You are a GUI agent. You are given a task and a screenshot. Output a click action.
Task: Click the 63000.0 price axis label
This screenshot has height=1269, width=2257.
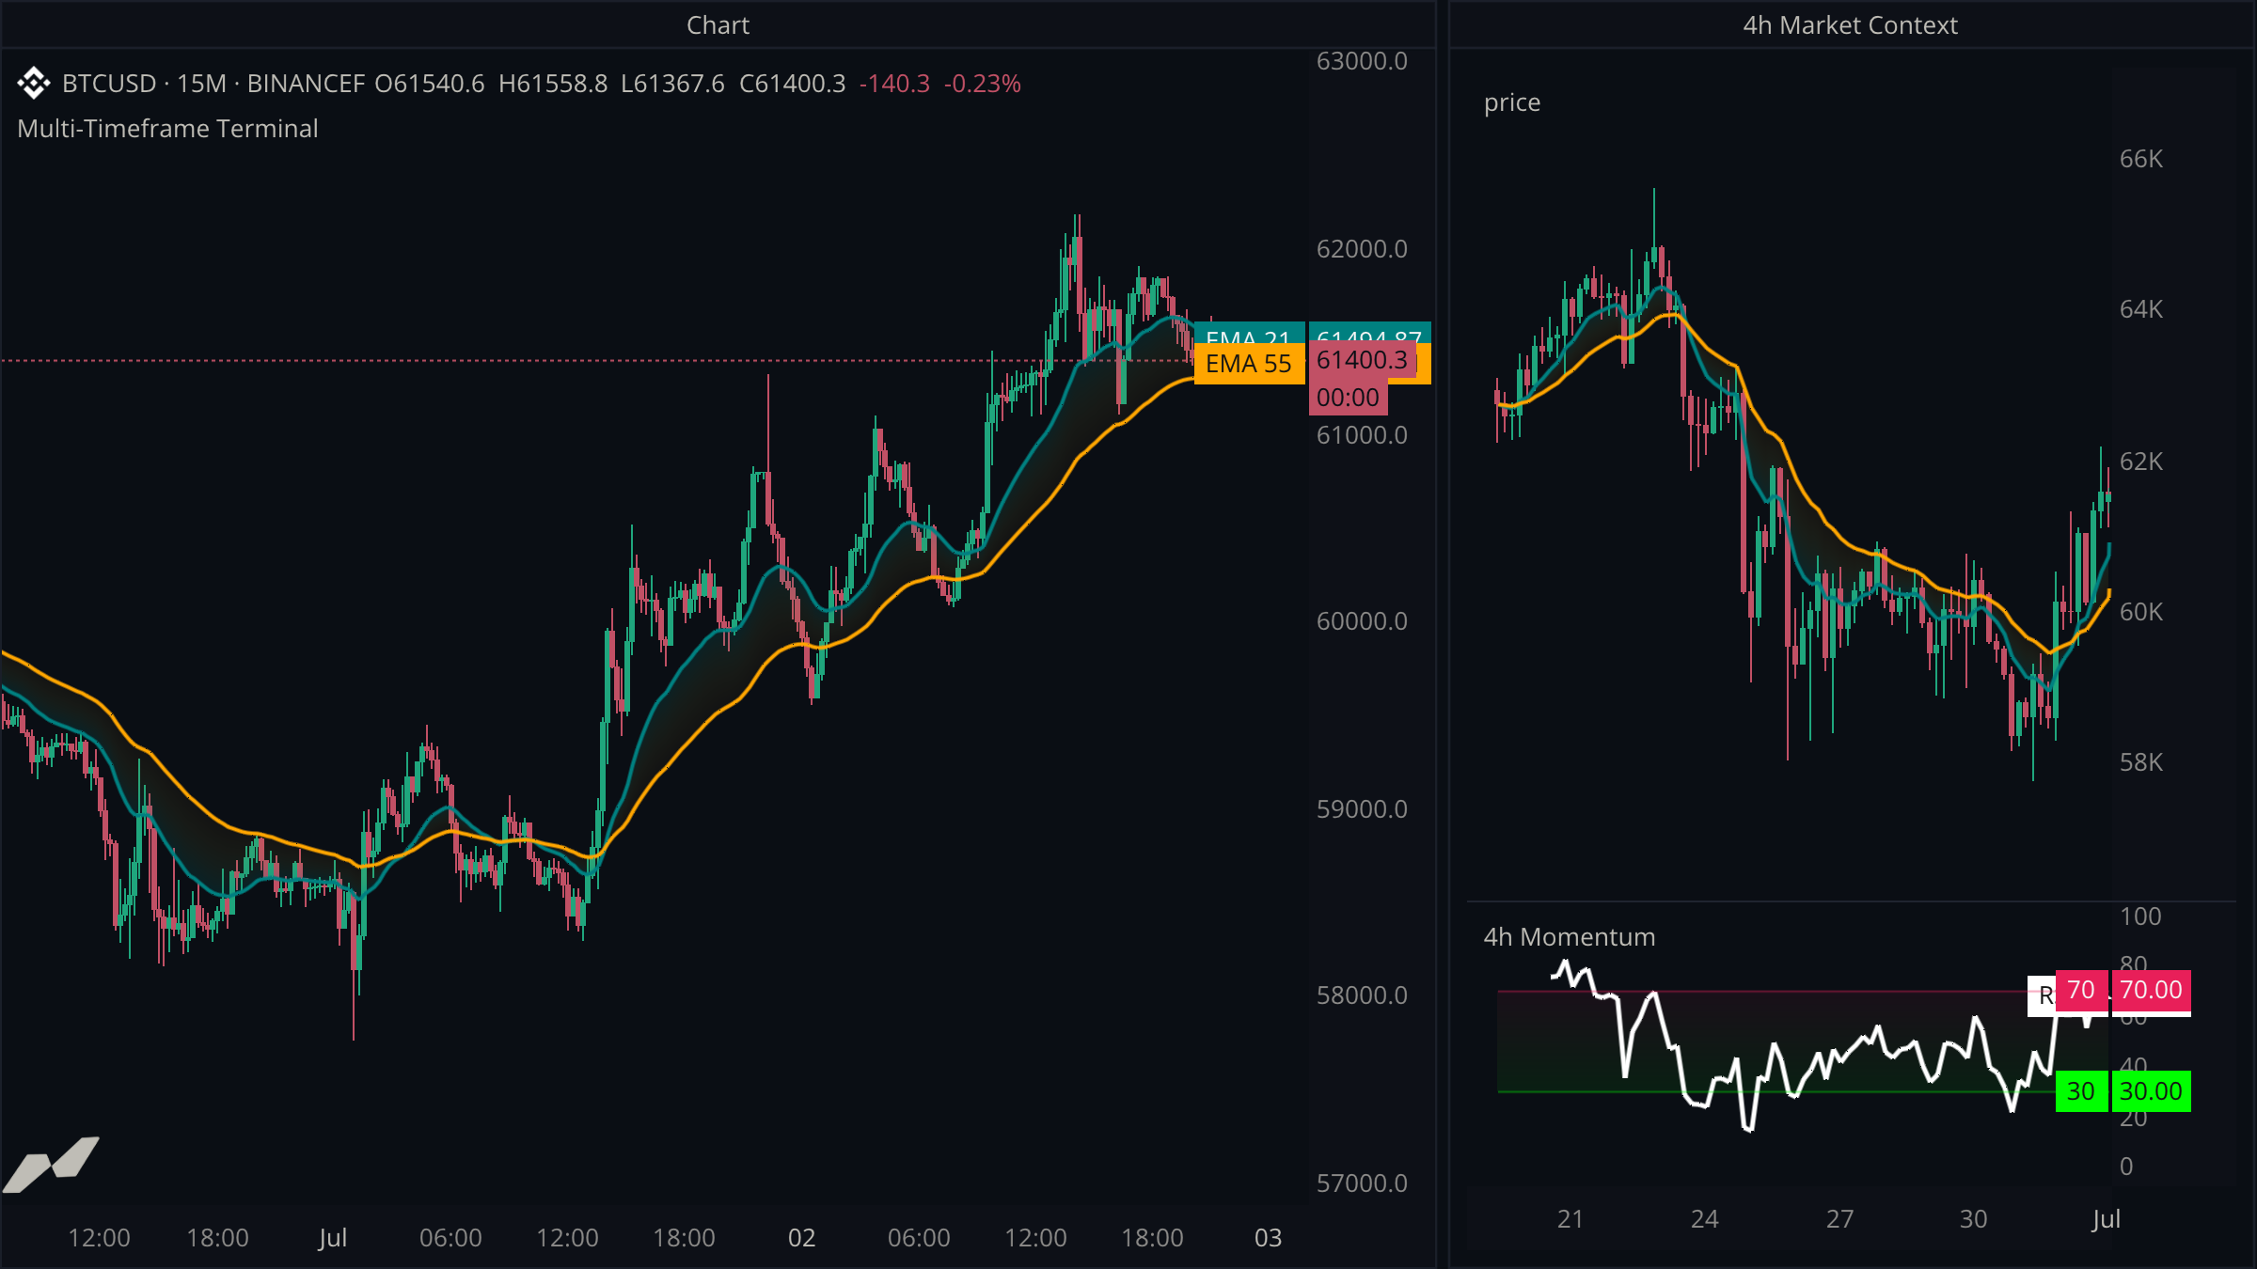1362,61
